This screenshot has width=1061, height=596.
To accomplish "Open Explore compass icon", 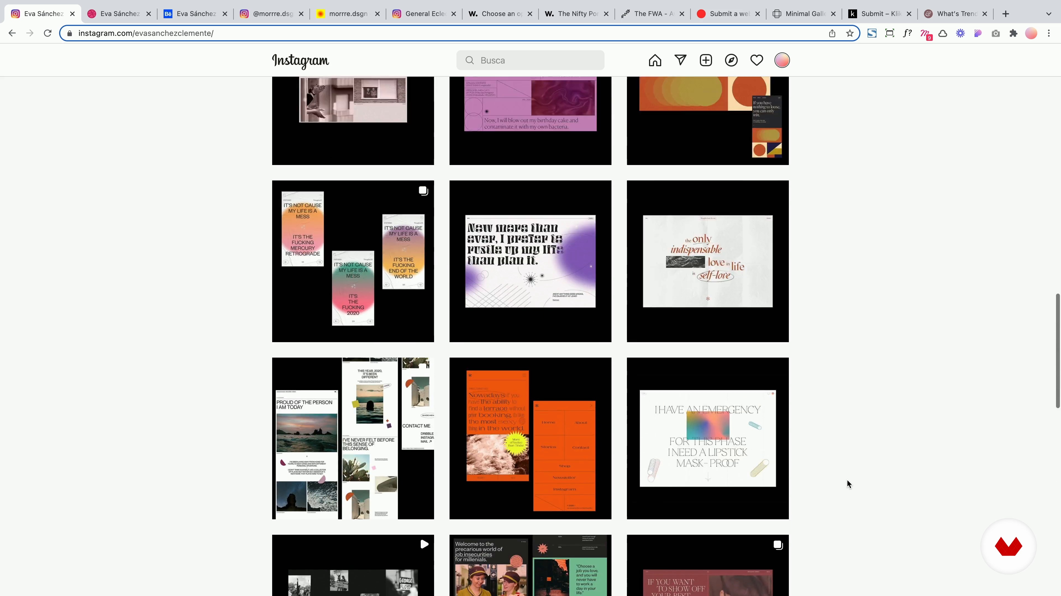I will 731,60.
